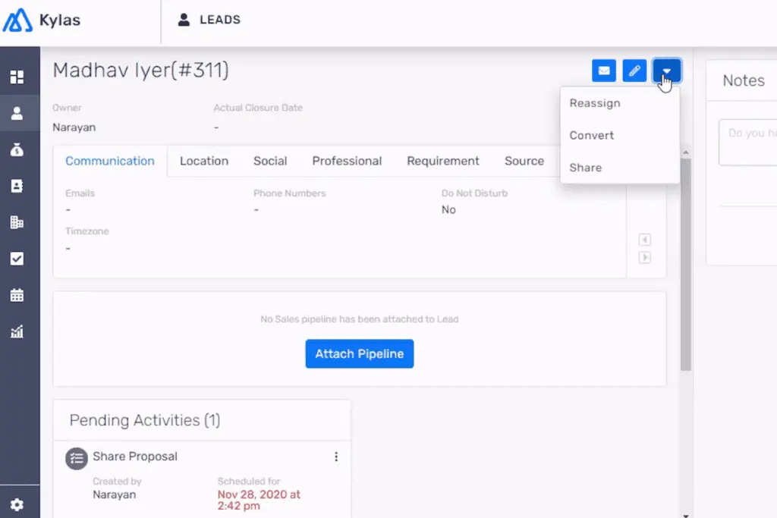Click the right arrow tab scroller
Screen dimensions: 777x518
(645, 258)
